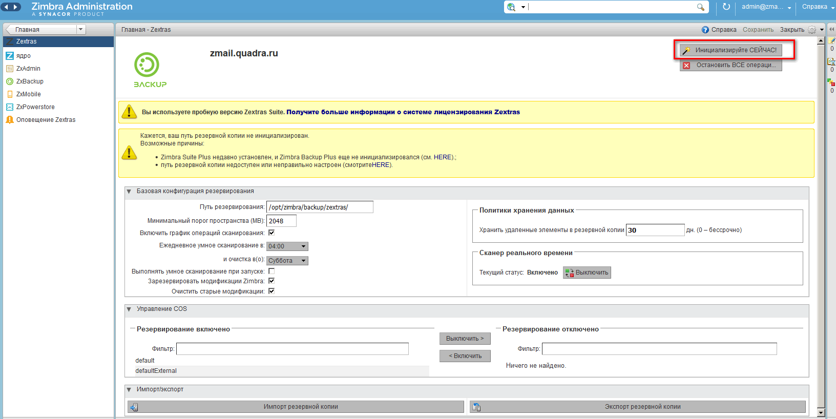This screenshot has height=419, width=836.
Task: Click Сохранить in the toolbar
Action: pyautogui.click(x=758, y=30)
